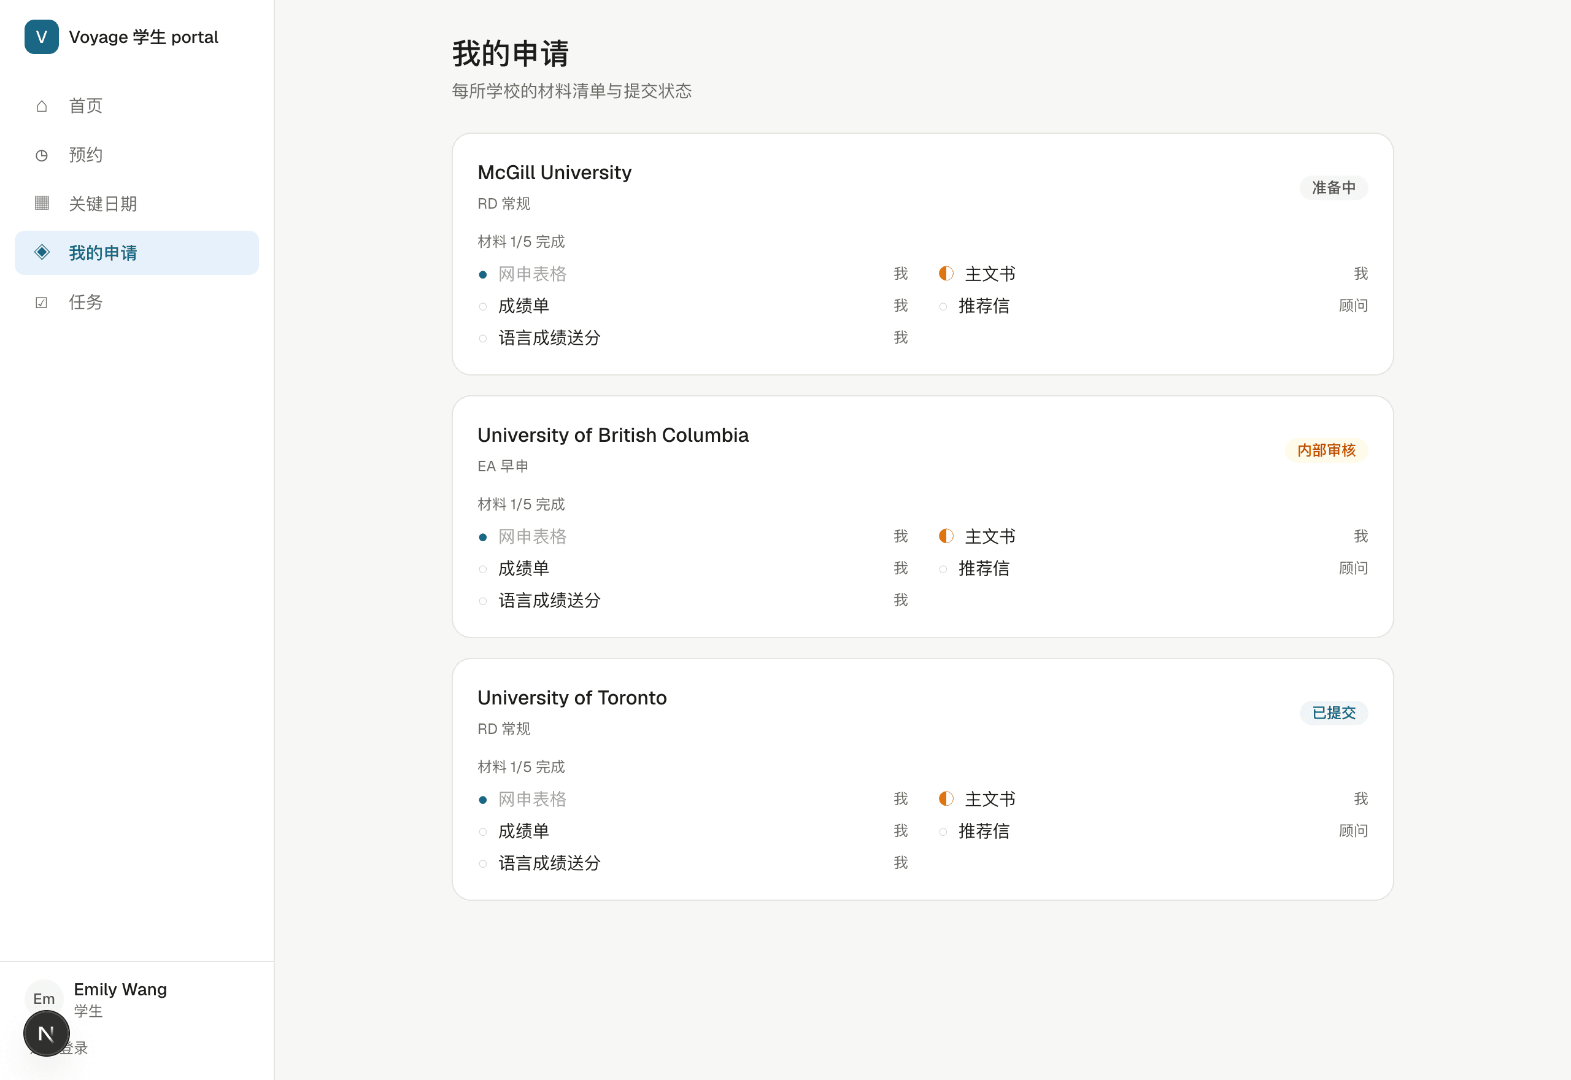This screenshot has width=1571, height=1080.
Task: Click 顾问 owner label for UBC 推荐信
Action: [1353, 568]
